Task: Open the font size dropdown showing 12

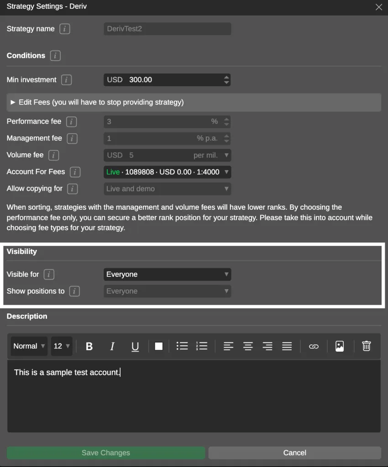Action: point(61,346)
